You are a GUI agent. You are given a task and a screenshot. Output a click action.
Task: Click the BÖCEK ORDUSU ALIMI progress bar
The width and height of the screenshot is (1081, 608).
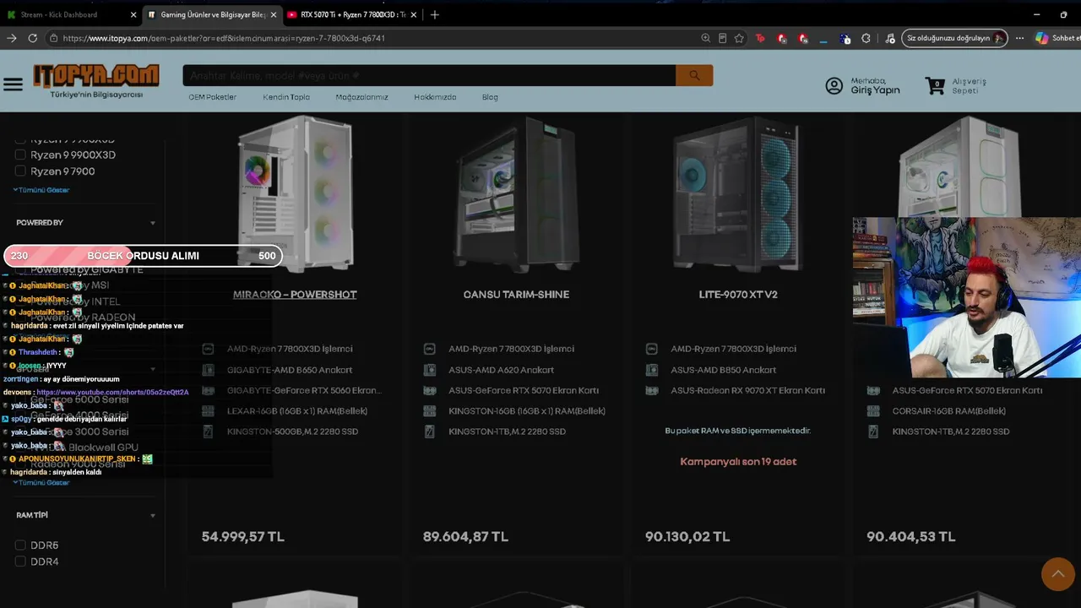click(x=143, y=256)
